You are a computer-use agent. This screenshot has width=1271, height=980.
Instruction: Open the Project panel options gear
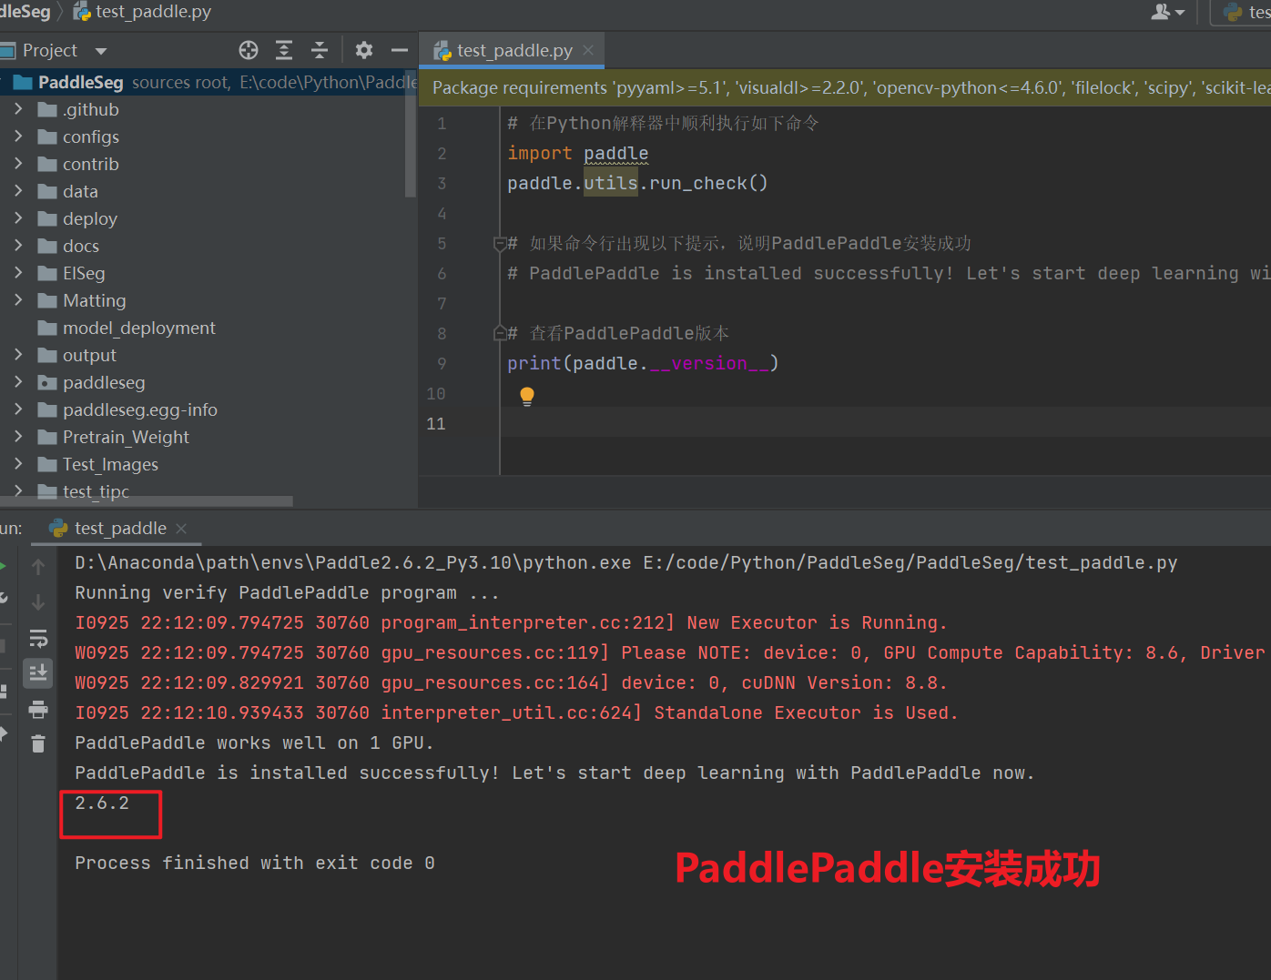tap(363, 50)
